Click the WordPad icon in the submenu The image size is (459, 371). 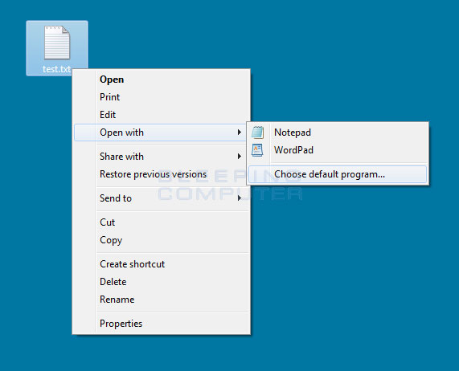pyautogui.click(x=257, y=150)
